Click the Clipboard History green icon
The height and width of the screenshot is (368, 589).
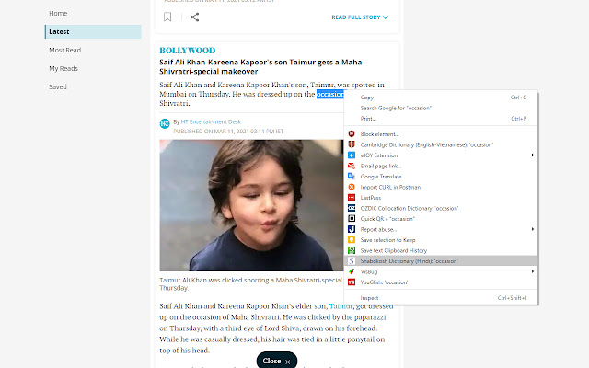tap(352, 250)
